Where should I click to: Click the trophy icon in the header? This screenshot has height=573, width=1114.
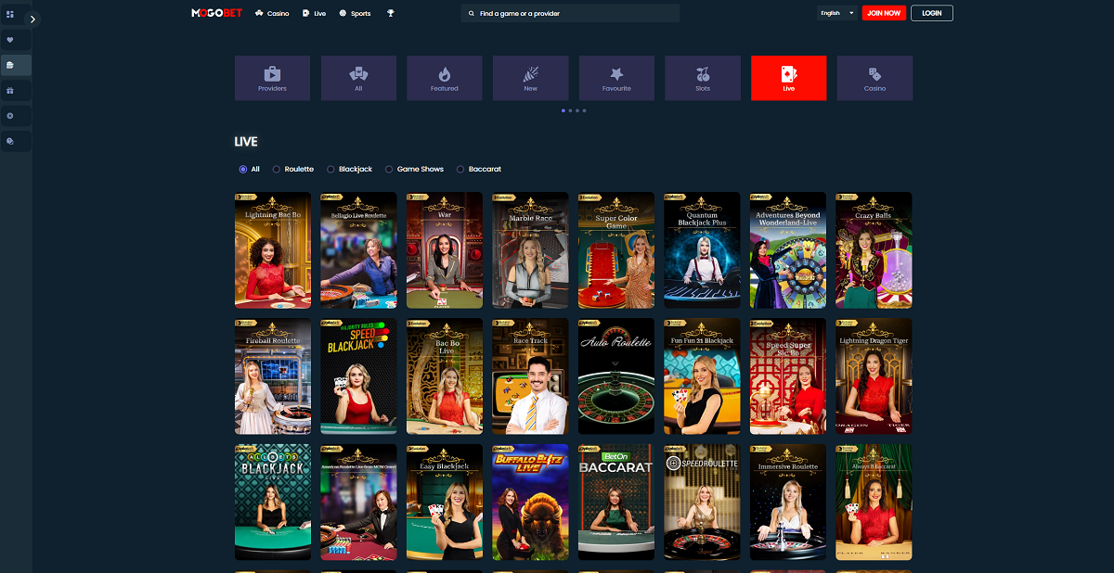point(391,14)
